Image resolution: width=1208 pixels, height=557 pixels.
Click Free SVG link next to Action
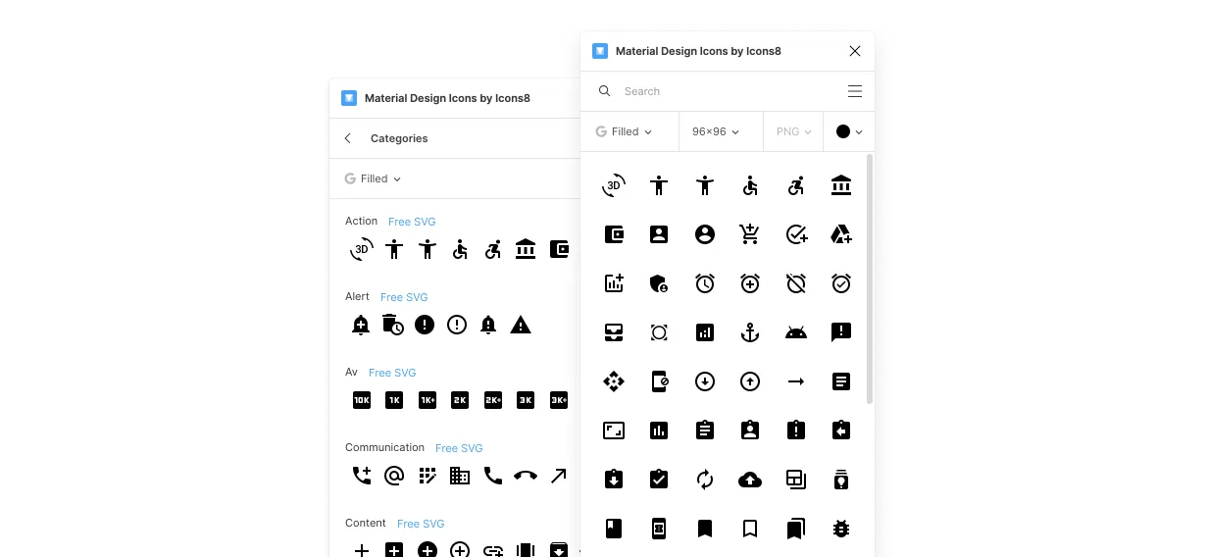(x=412, y=222)
